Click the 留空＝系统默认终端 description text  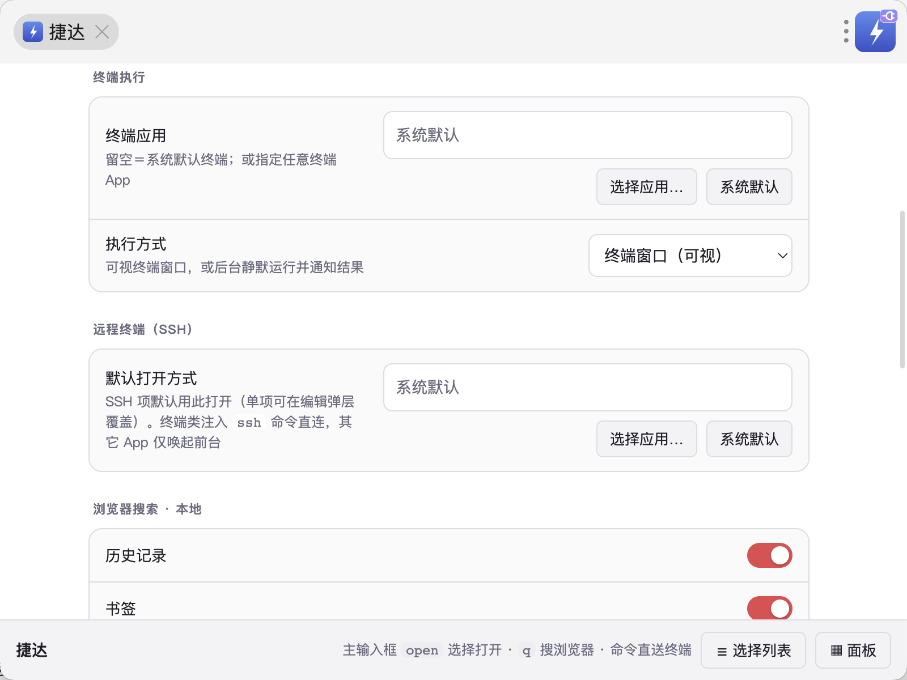[221, 169]
